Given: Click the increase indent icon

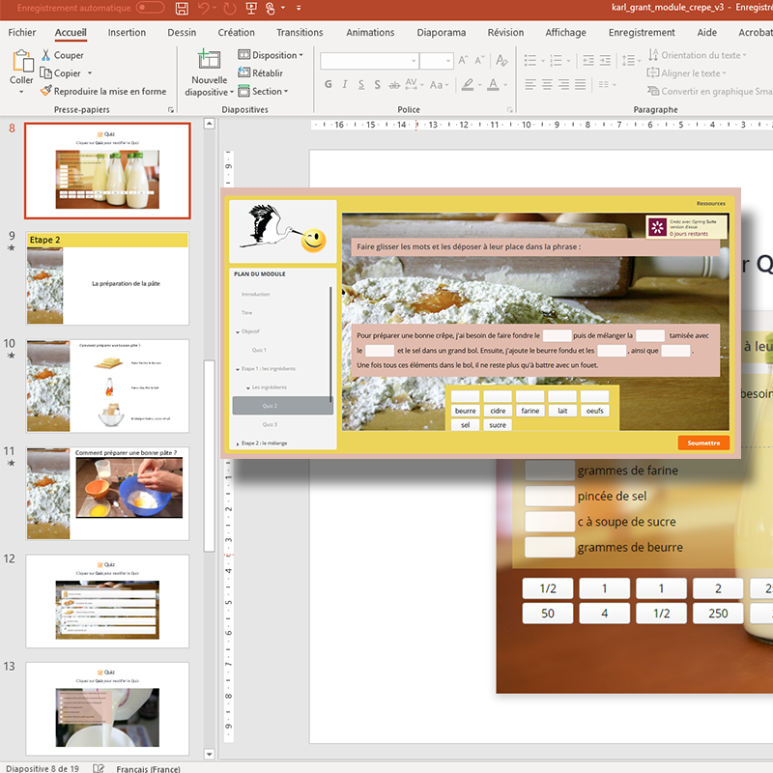Looking at the screenshot, I should tap(605, 61).
